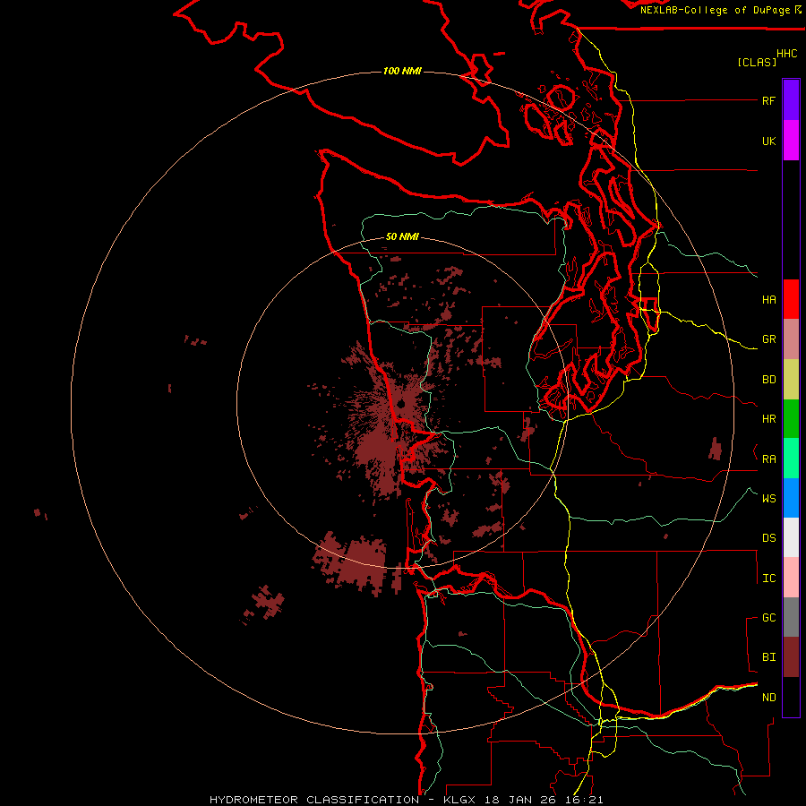Click the HA legend label
The height and width of the screenshot is (806, 806).
[768, 299]
